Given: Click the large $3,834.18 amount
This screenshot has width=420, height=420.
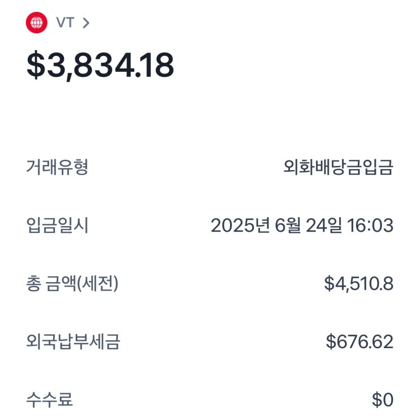Looking at the screenshot, I should click(x=100, y=66).
